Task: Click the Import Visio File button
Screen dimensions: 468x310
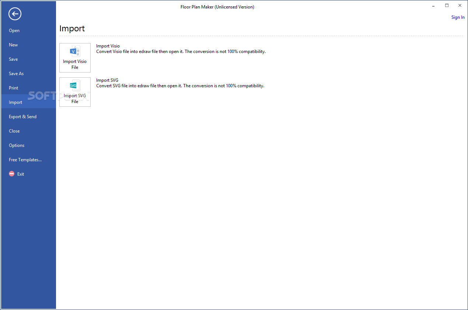Action: pos(75,58)
